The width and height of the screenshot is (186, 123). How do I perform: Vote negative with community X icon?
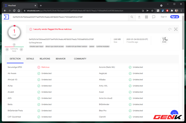tap(7, 49)
